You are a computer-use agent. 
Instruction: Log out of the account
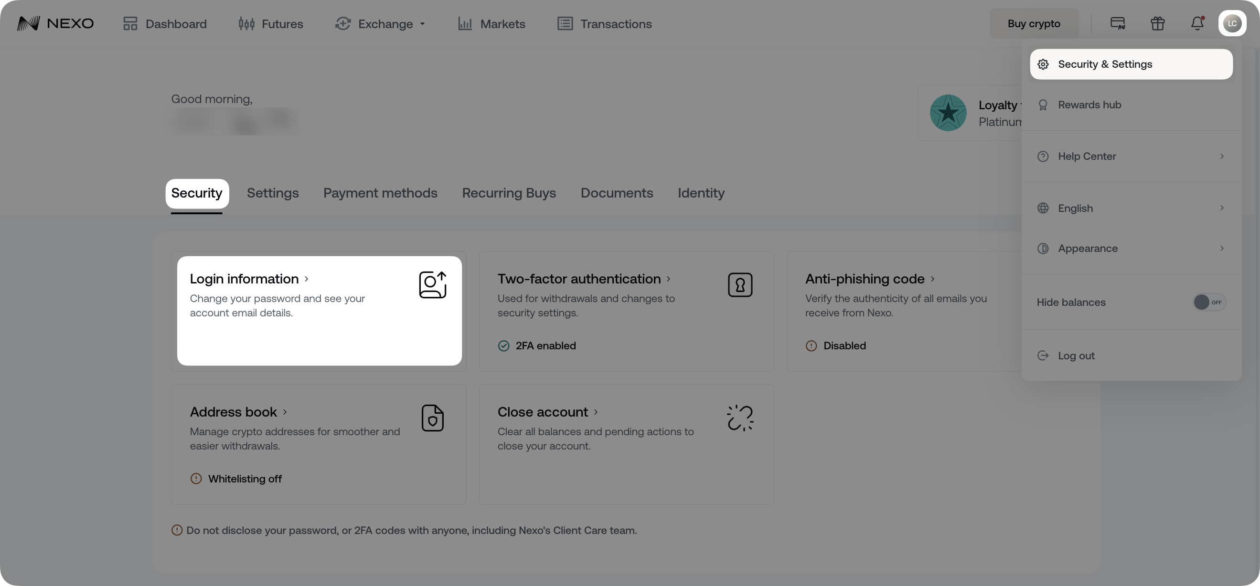pyautogui.click(x=1076, y=356)
